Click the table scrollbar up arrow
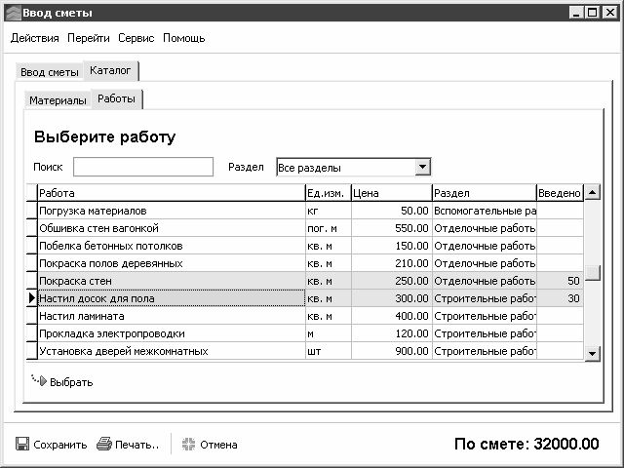This screenshot has height=468, width=624. (x=592, y=193)
